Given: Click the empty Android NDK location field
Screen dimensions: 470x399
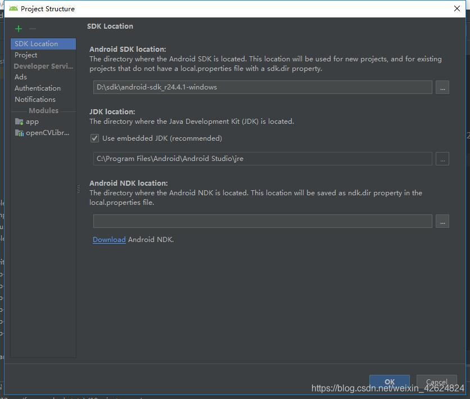Looking at the screenshot, I should pyautogui.click(x=263, y=221).
